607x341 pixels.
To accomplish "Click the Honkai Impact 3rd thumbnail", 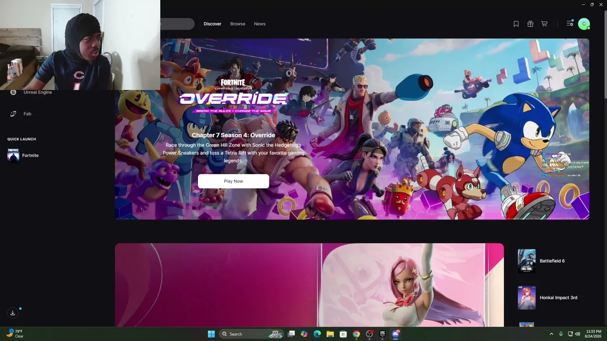I will [526, 297].
